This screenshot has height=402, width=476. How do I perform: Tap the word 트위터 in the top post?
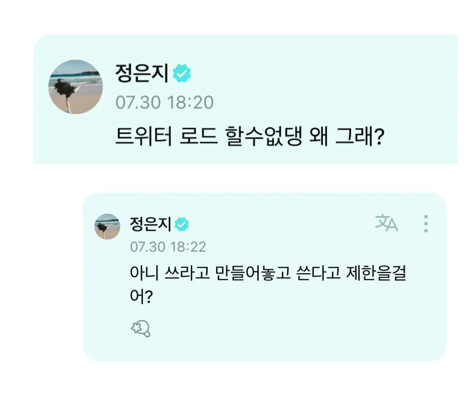[143, 137]
